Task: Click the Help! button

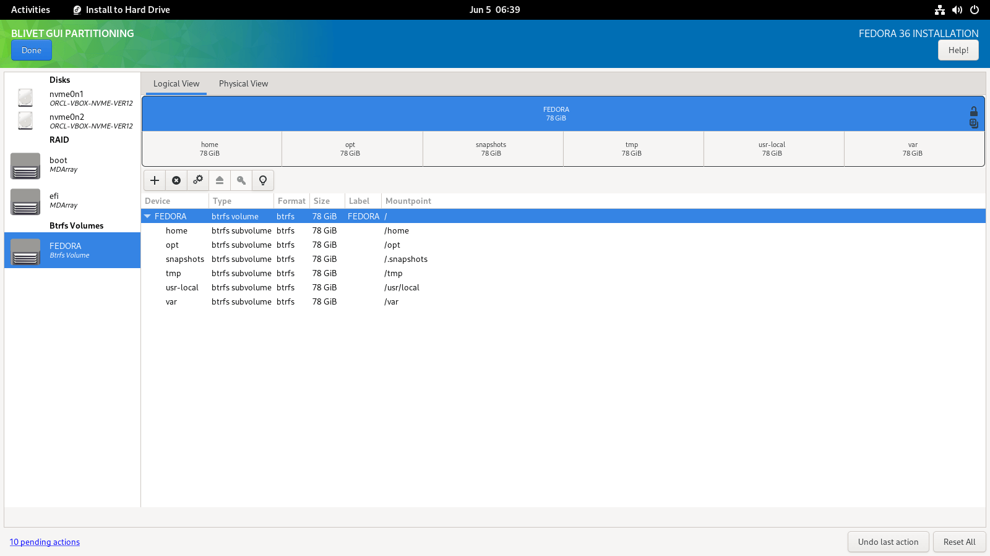Action: [x=958, y=50]
